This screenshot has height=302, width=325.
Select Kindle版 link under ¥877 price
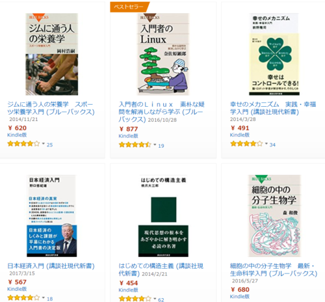pos(128,136)
